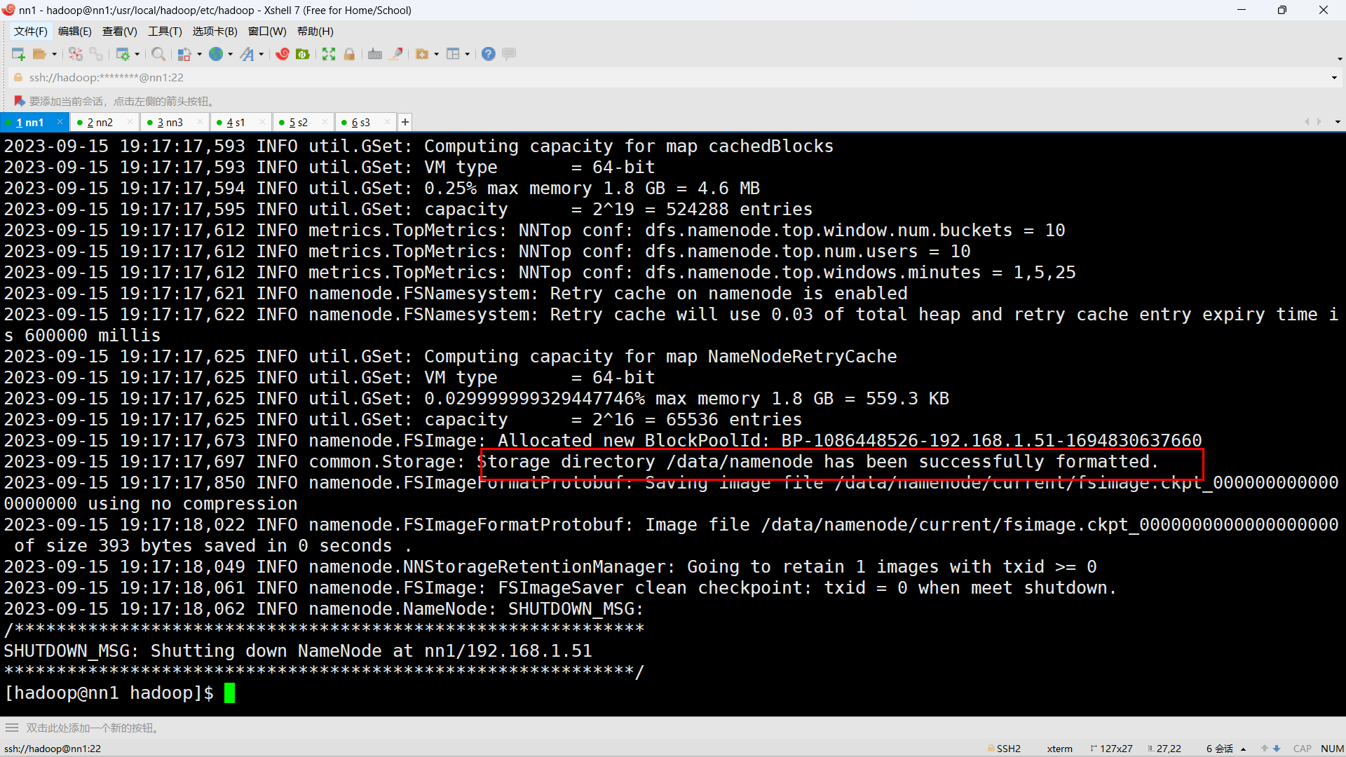Click the lock screen padlock icon
The height and width of the screenshot is (757, 1346).
click(x=349, y=54)
